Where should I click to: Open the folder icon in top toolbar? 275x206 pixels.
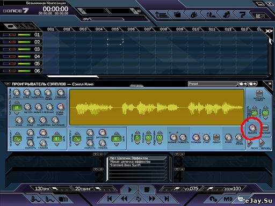(177, 14)
